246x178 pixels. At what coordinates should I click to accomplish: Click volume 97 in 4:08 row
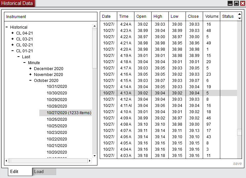(x=208, y=124)
